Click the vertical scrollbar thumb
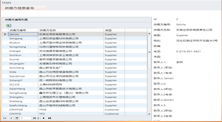The image size is (222, 122). [149, 52]
